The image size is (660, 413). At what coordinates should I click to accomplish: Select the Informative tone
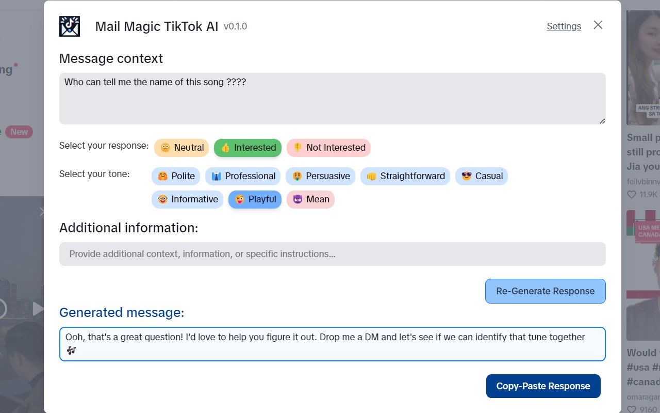187,199
